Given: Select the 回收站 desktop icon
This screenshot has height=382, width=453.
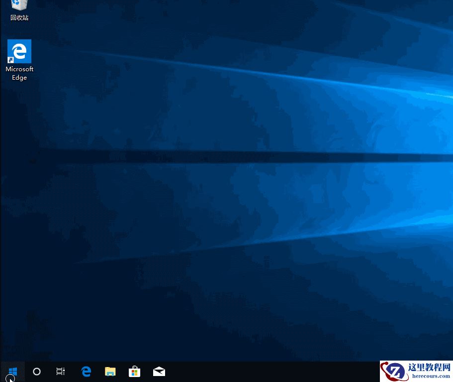Looking at the screenshot, I should coord(19,6).
